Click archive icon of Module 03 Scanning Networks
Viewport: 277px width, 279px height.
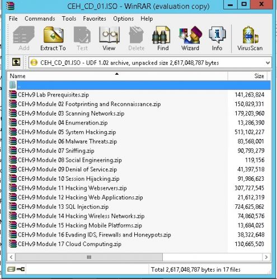[13, 113]
